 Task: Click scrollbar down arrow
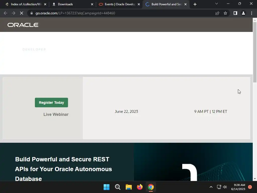(x=255, y=179)
